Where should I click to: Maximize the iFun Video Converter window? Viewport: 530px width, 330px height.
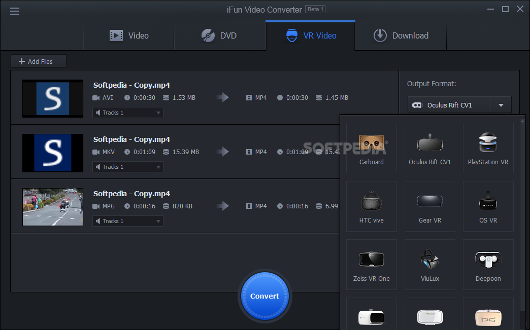pos(505,9)
